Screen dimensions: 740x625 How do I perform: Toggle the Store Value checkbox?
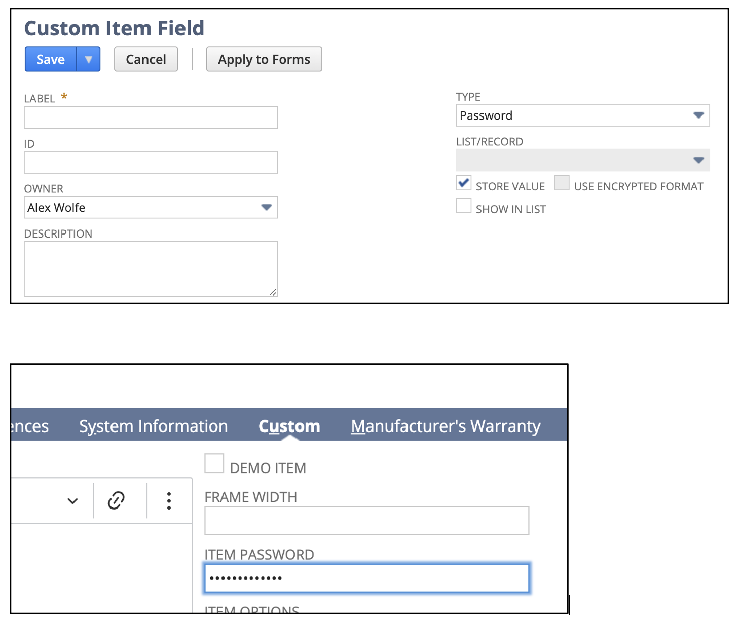click(464, 183)
